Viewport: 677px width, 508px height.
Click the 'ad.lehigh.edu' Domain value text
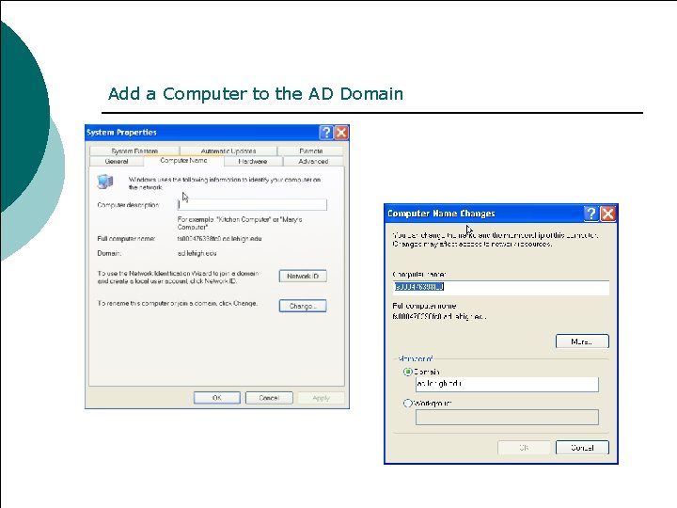click(197, 253)
